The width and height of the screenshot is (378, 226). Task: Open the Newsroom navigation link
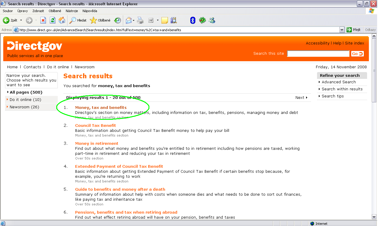point(85,67)
